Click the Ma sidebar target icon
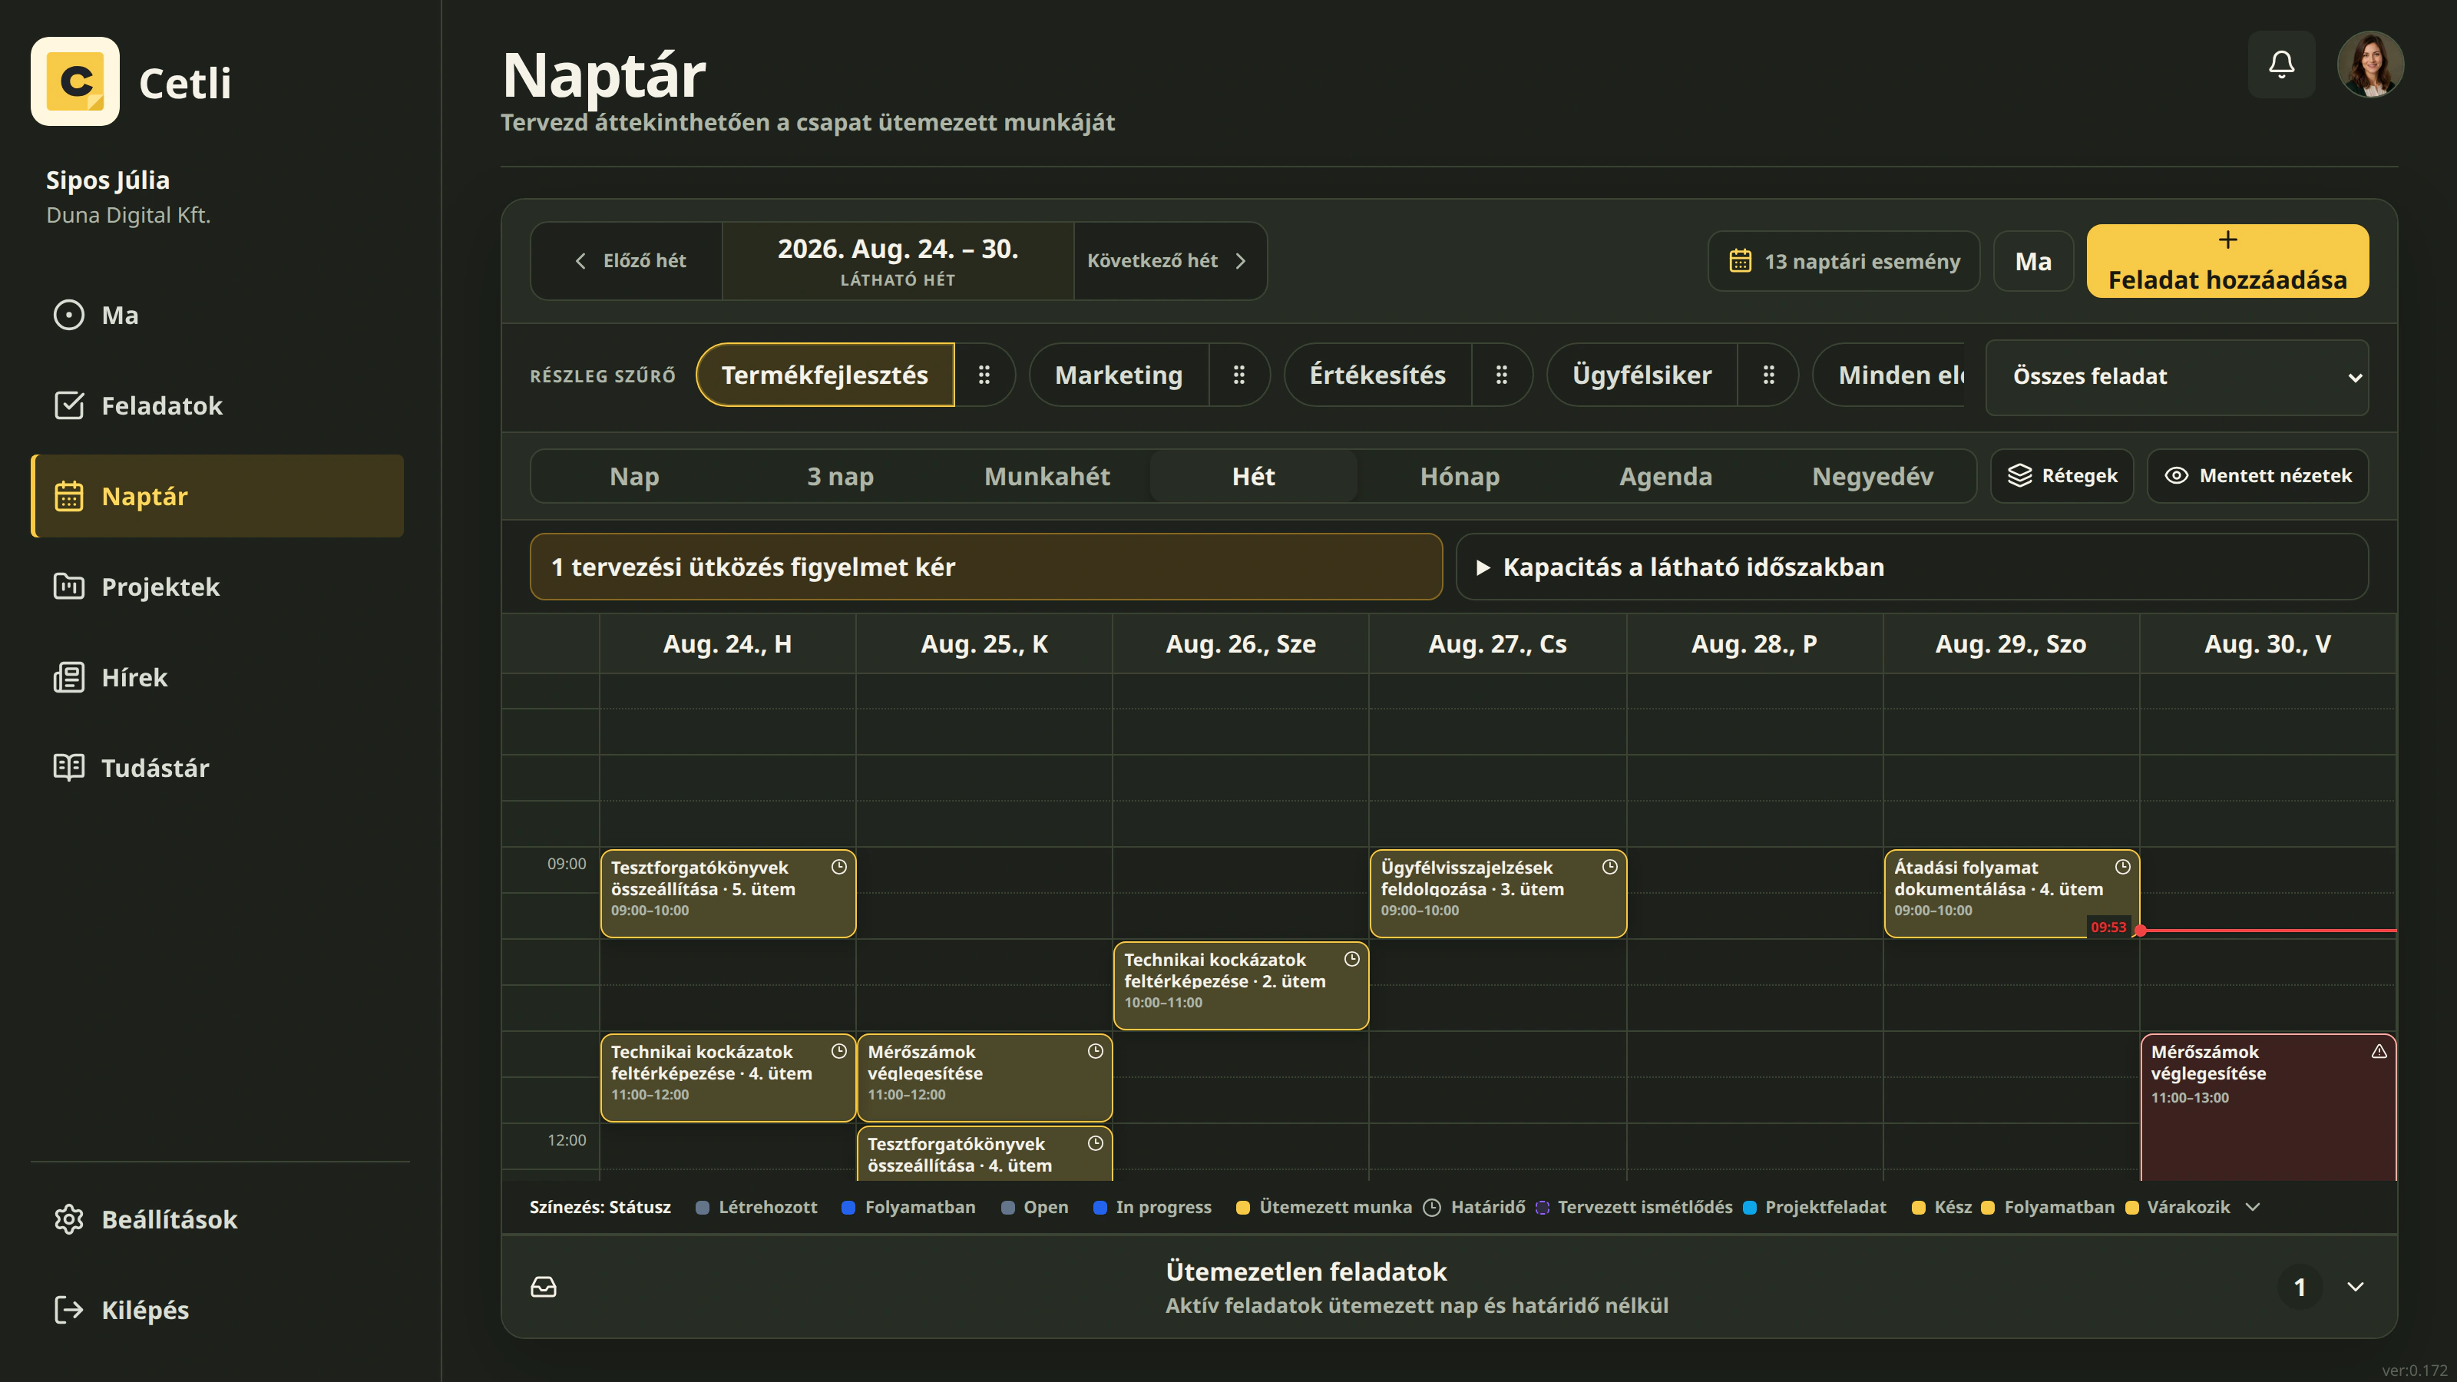Viewport: 2457px width, 1382px height. click(68, 315)
